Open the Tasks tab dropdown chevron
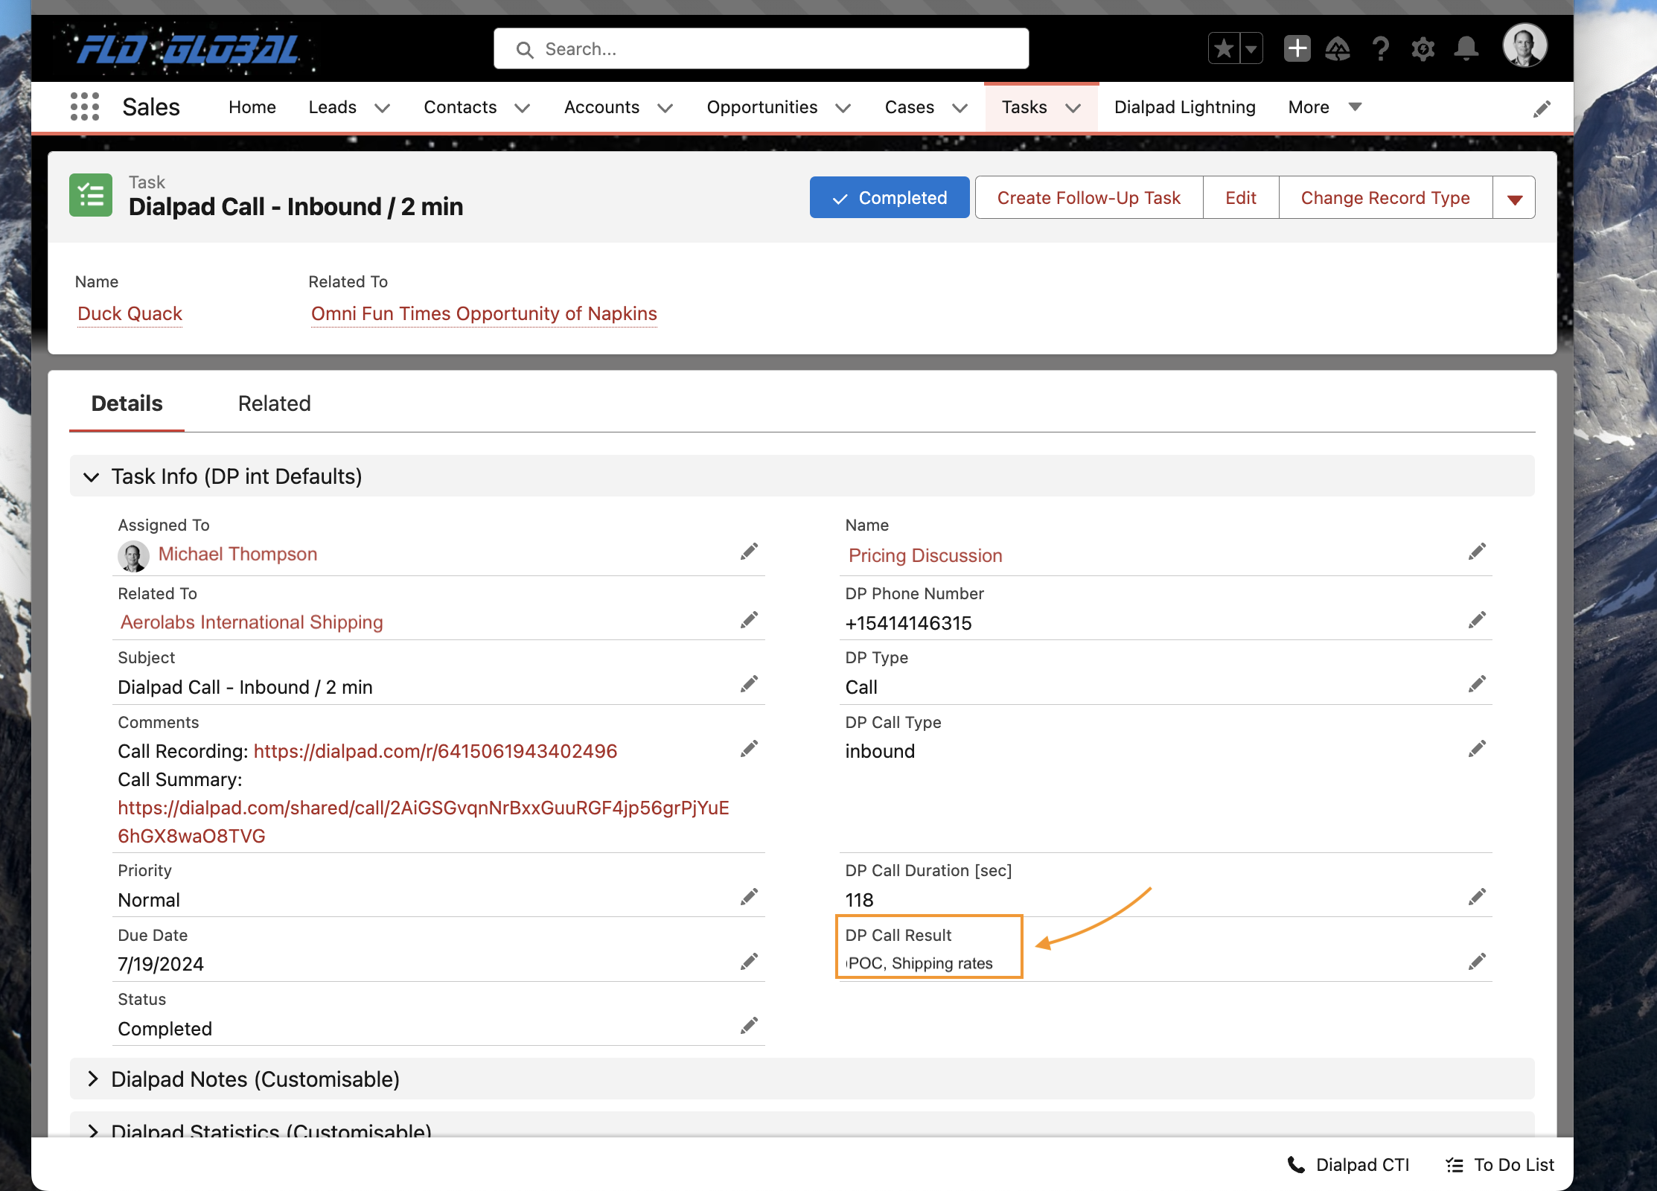 (x=1073, y=108)
